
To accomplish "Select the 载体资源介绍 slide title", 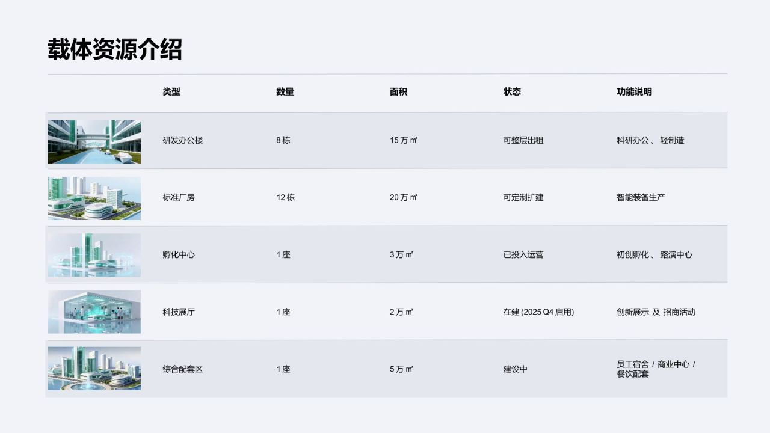I will point(115,49).
